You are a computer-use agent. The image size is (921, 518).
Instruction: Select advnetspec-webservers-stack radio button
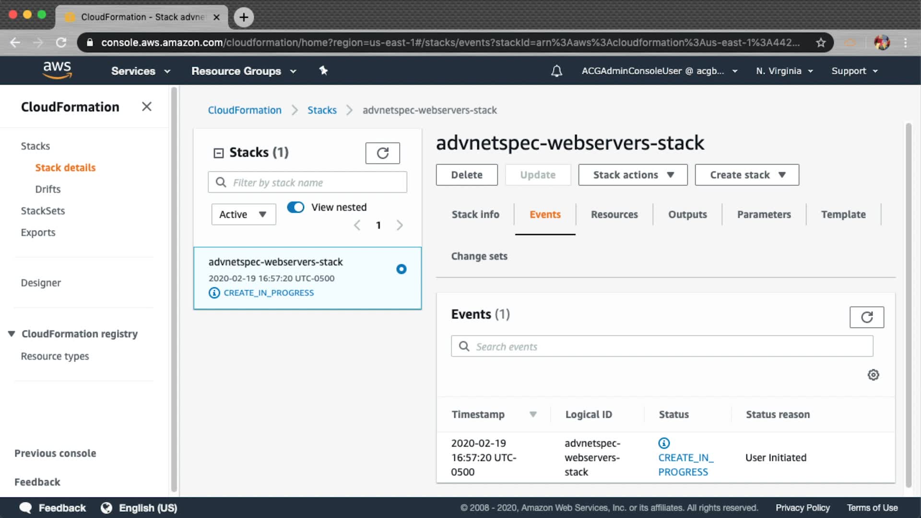(401, 269)
